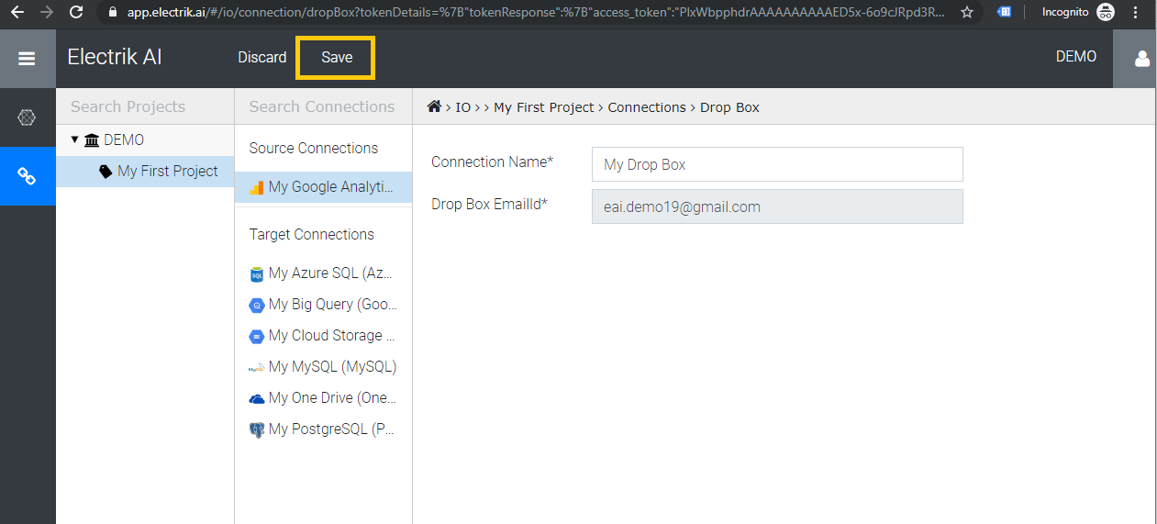The image size is (1157, 524).
Task: Open the connections link icon in sidebar
Action: pos(27,176)
